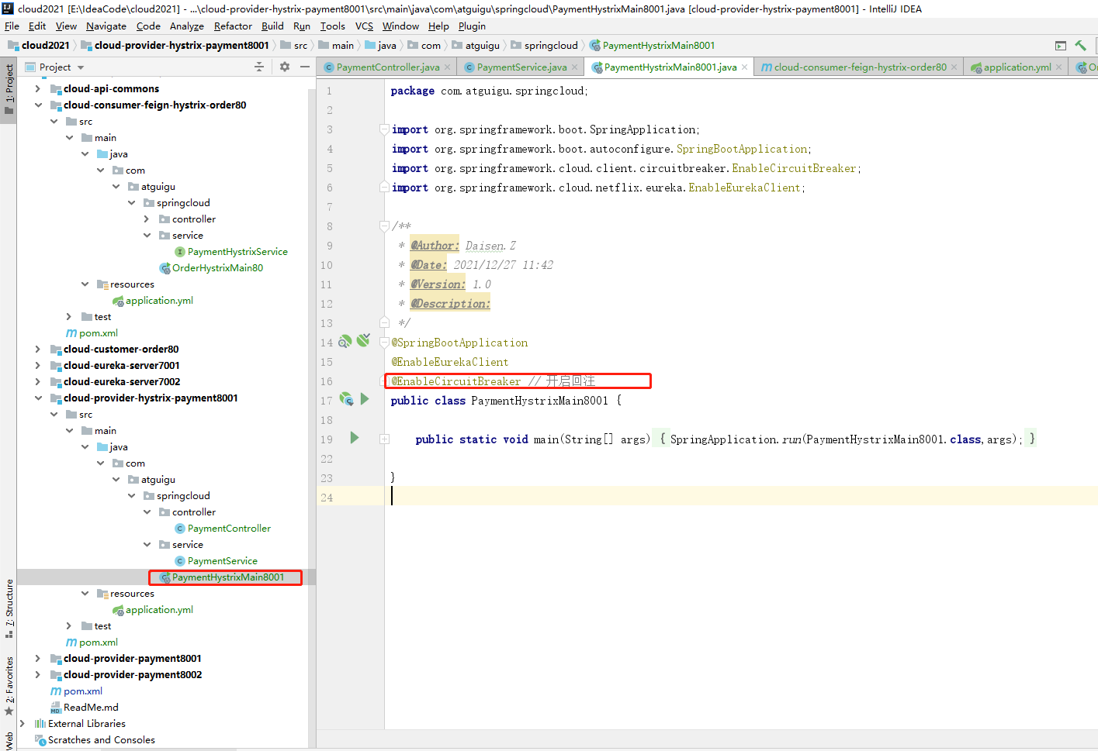Open the Plugin menu
The width and height of the screenshot is (1098, 751).
click(472, 26)
